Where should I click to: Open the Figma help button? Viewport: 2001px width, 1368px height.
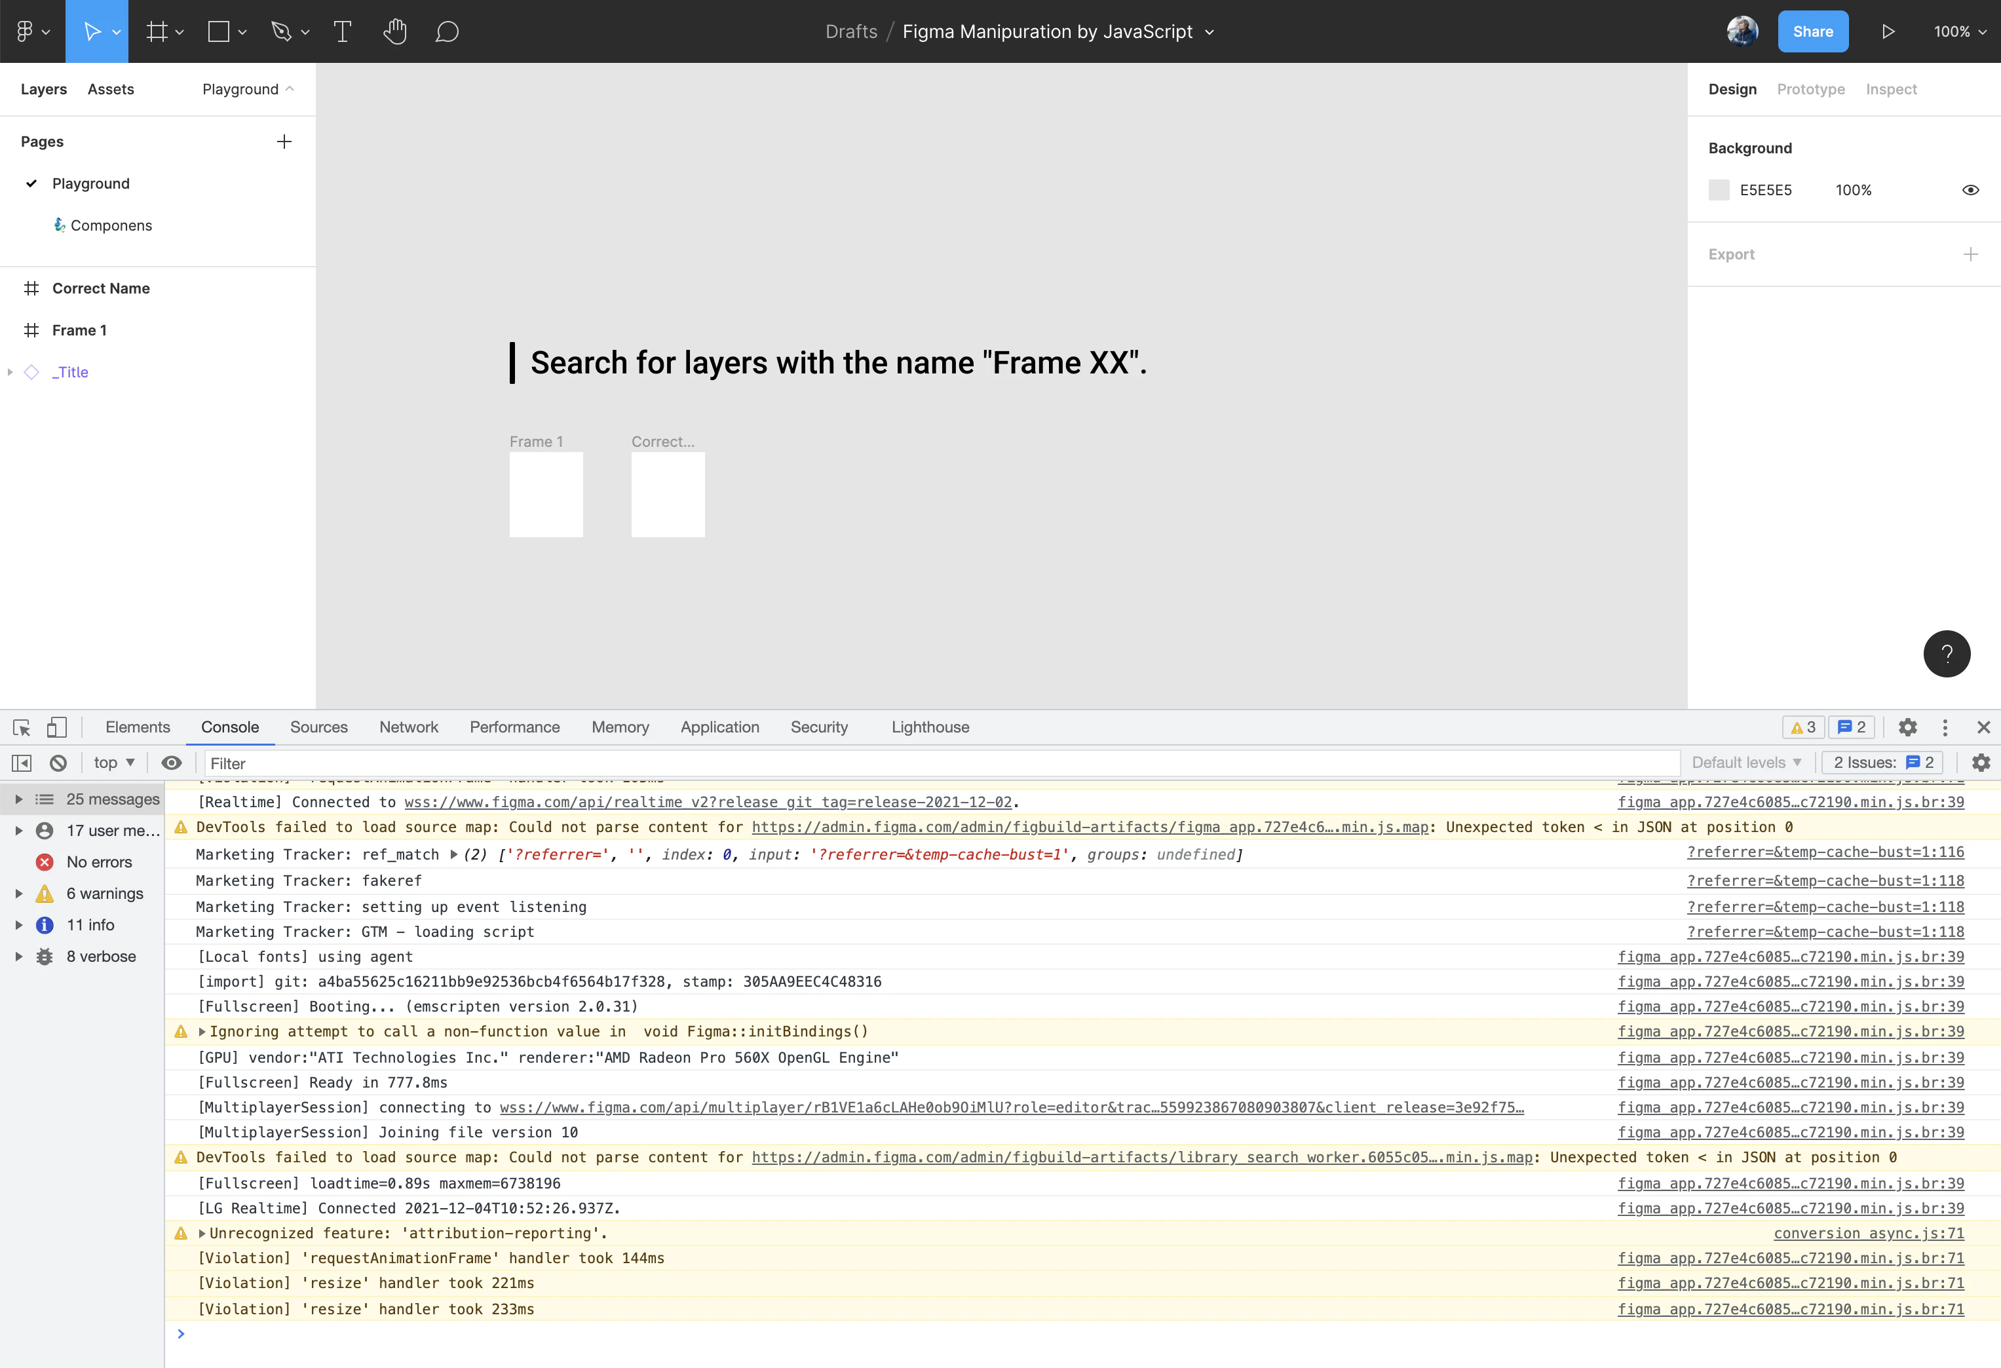(1947, 655)
